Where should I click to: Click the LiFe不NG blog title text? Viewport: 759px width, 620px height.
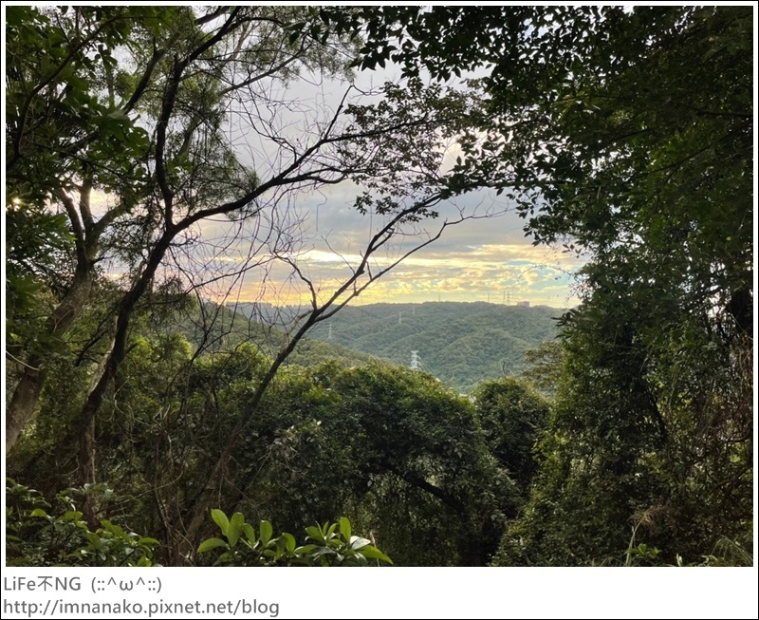pyautogui.click(x=42, y=584)
